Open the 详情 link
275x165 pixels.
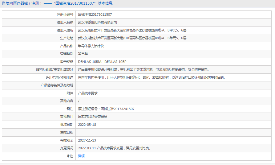point(81,156)
